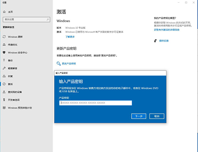
Task: Click the 更新和安全 section heading
Action: pos(9,27)
